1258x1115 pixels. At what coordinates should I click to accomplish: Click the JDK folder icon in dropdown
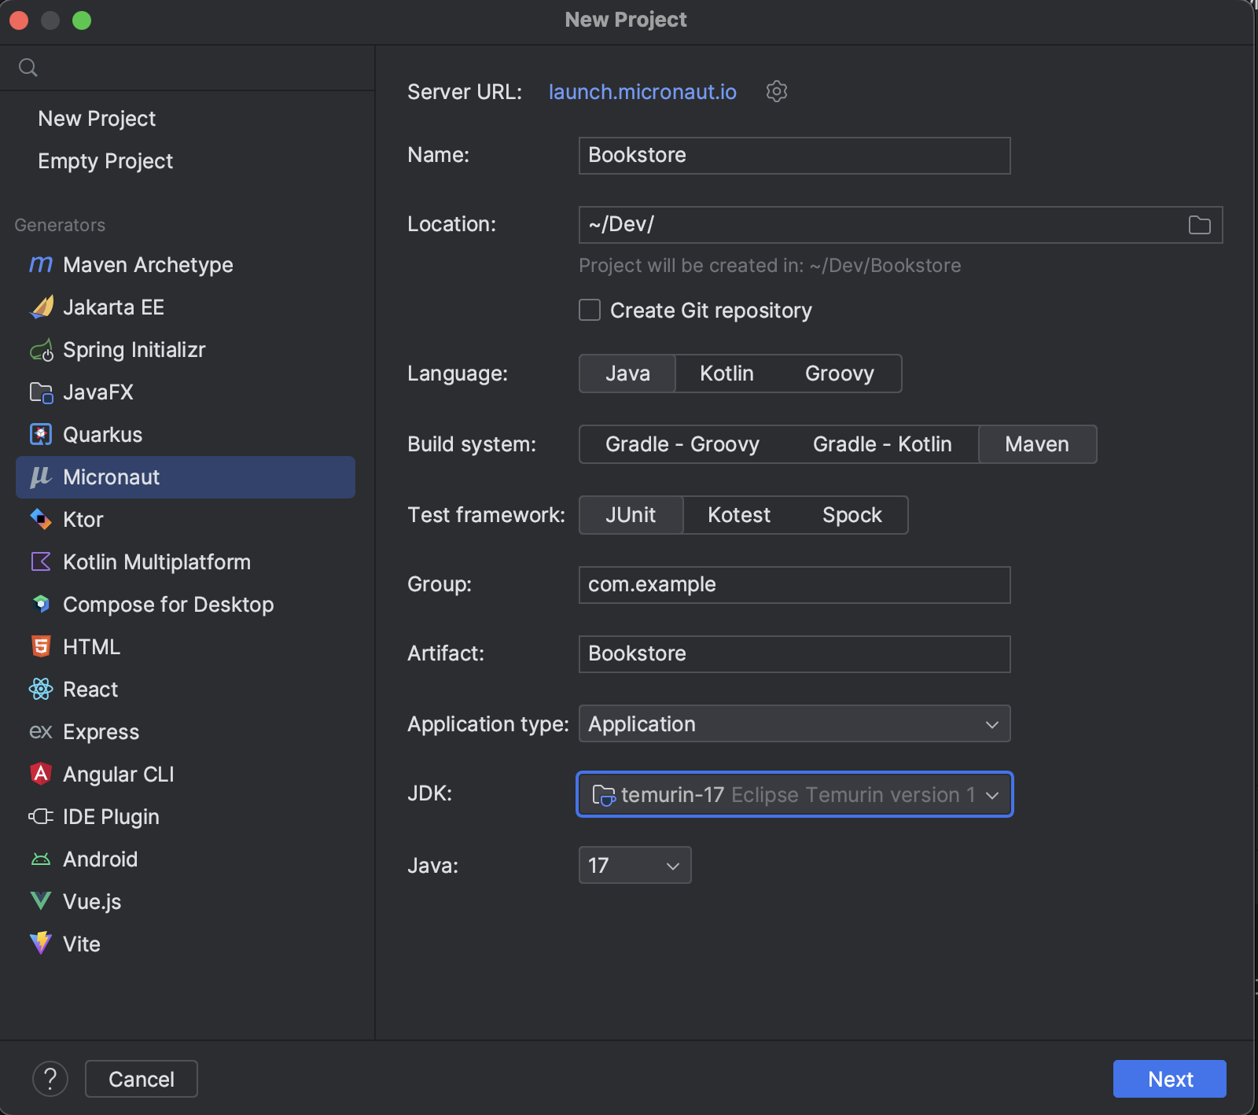tap(604, 795)
